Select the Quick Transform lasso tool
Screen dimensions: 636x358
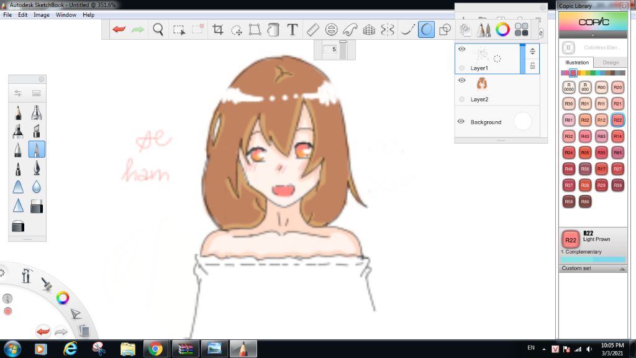[237, 30]
